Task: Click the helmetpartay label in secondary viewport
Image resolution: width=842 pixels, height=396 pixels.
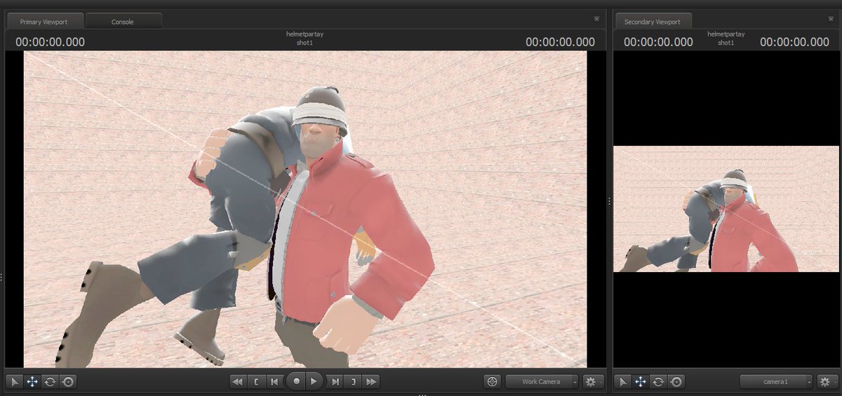Action: tap(726, 34)
